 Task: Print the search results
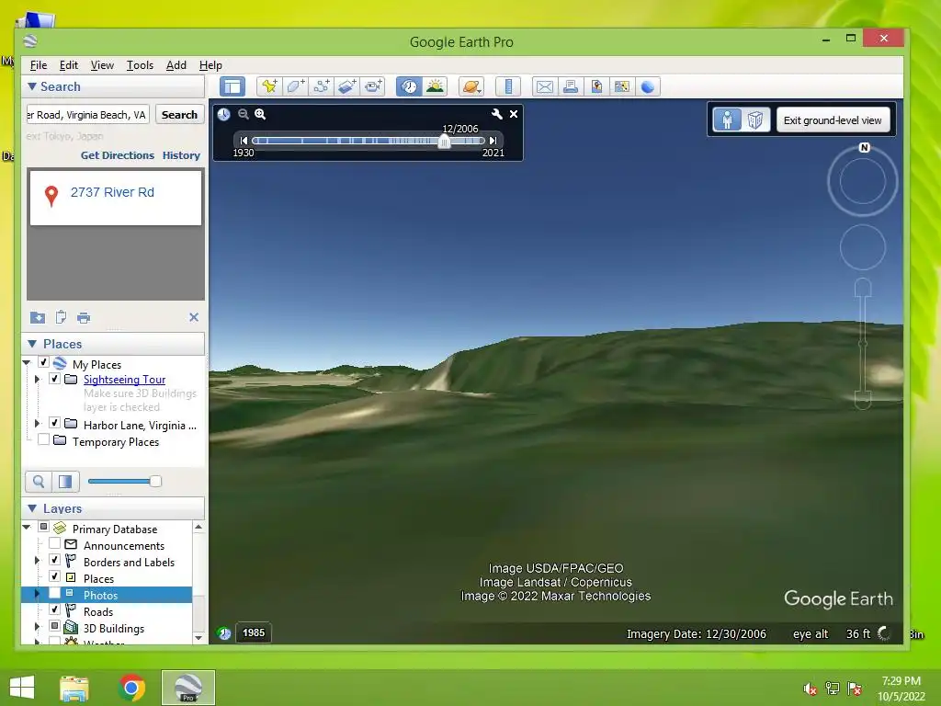point(84,317)
